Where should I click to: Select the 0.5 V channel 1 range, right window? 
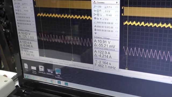pos(107,11)
